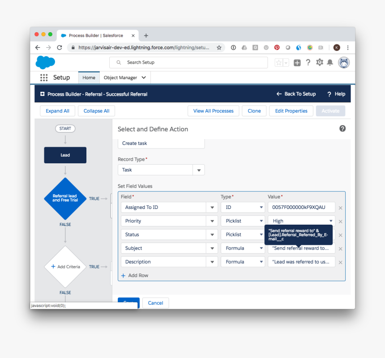
Task: Select the Referral lead and Free Trial criteria
Action: pyautogui.click(x=65, y=198)
